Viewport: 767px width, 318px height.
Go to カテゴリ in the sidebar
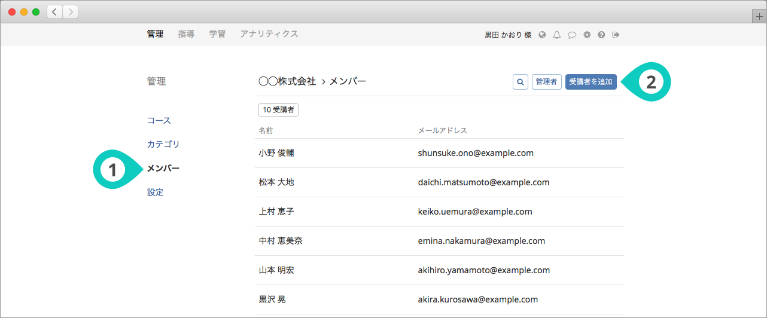(163, 145)
